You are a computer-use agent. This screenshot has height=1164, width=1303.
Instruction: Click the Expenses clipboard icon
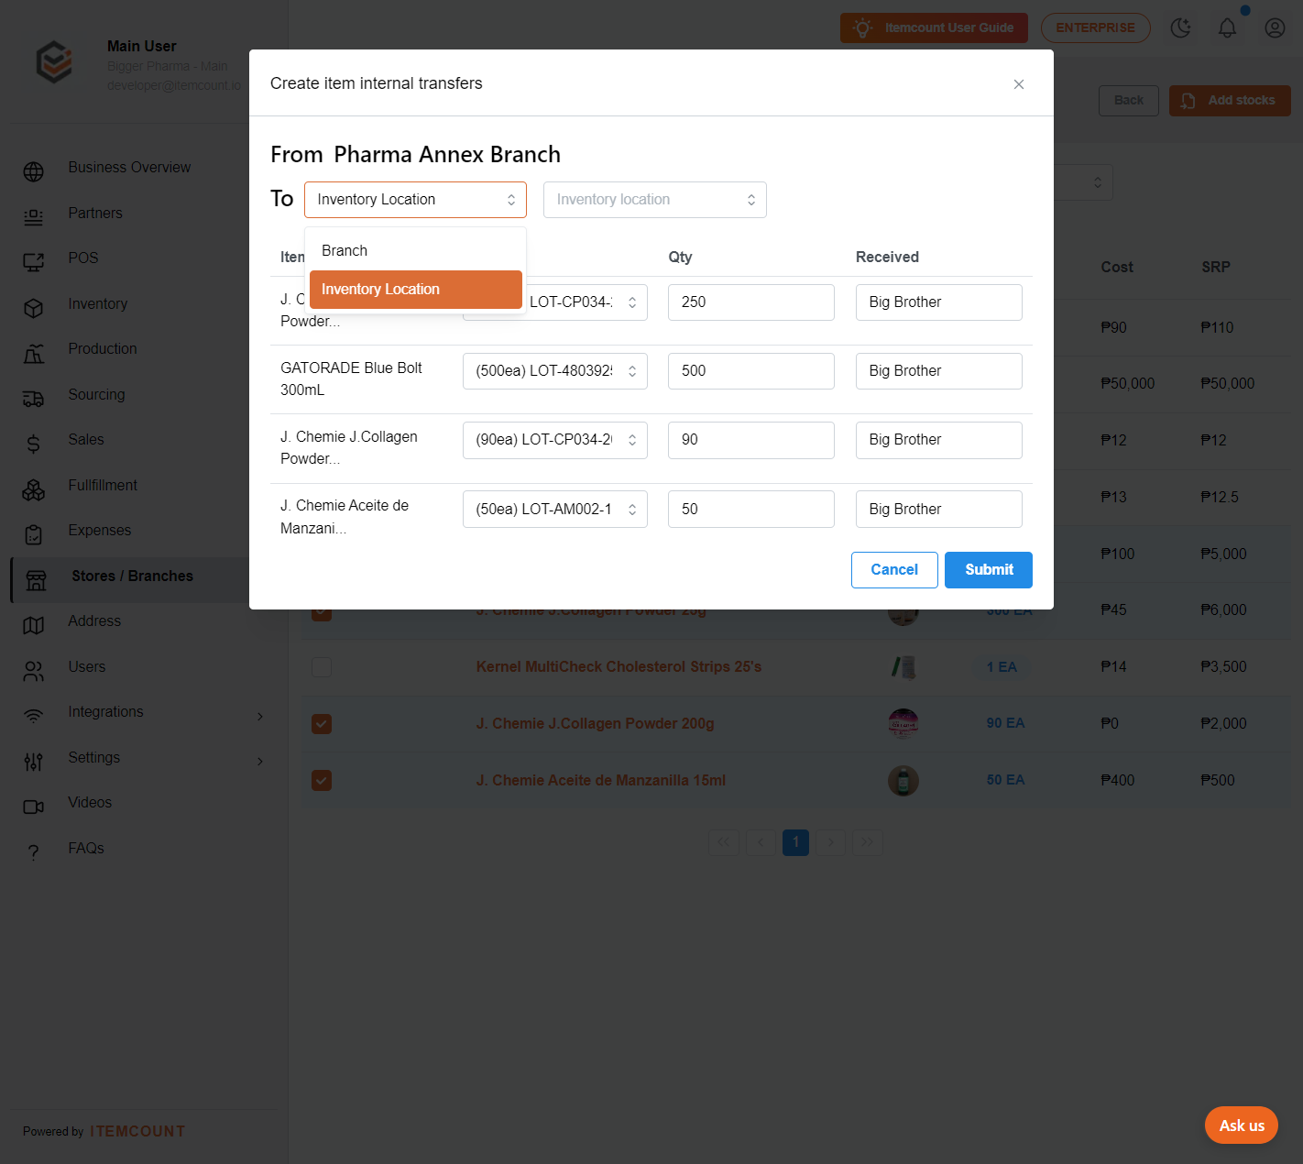coord(34,534)
